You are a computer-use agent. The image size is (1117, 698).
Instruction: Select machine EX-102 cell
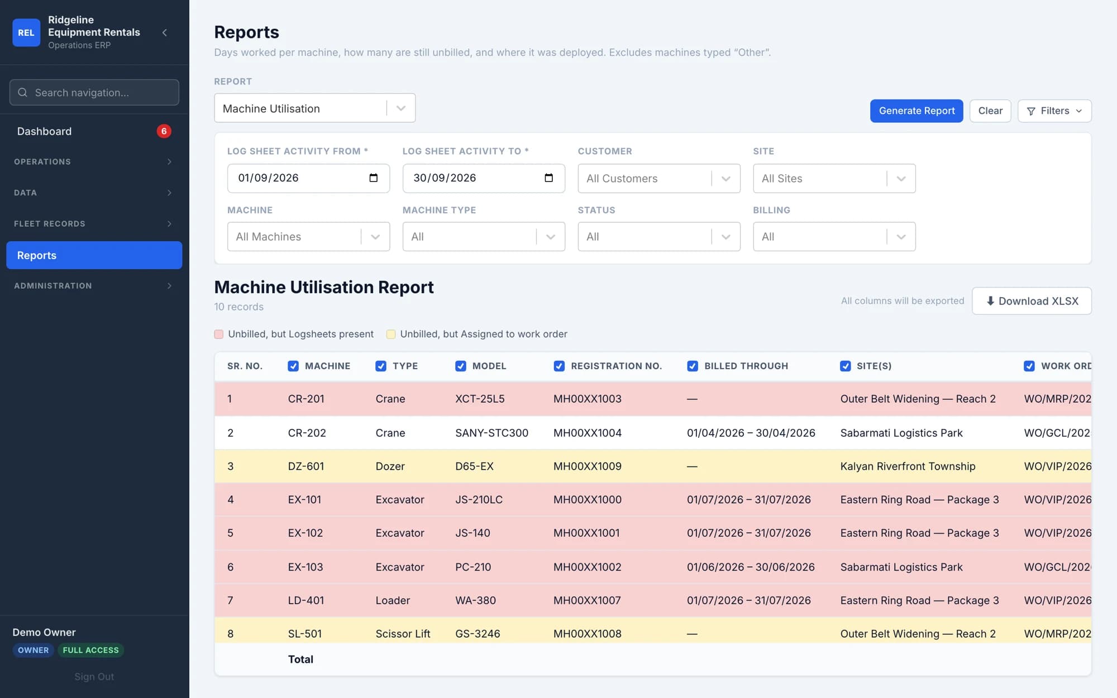pos(305,533)
